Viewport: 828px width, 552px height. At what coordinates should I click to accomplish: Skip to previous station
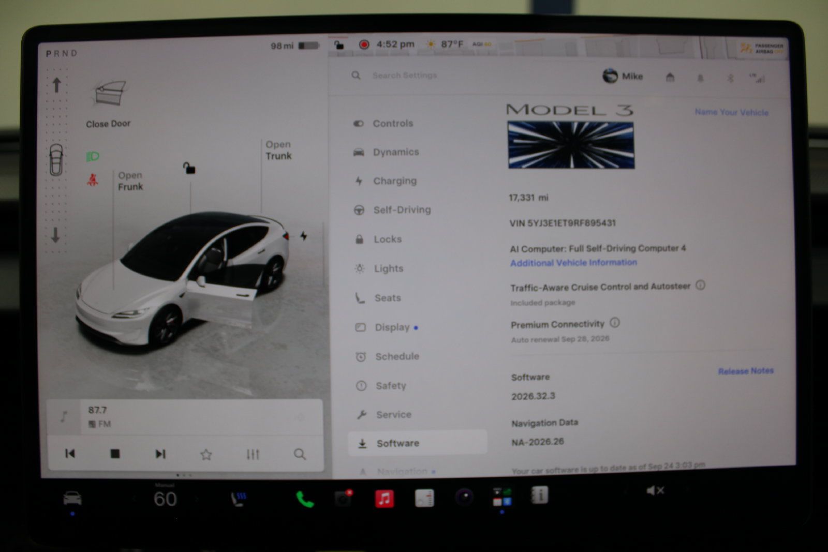(x=70, y=454)
